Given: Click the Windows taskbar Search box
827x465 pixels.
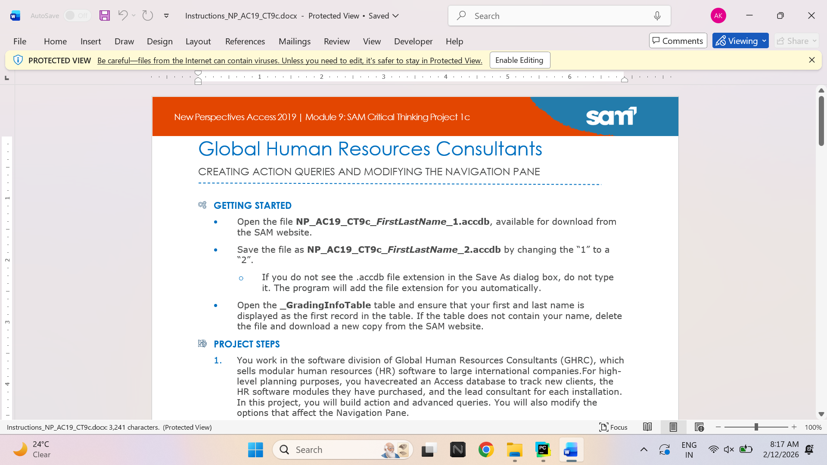Looking at the screenshot, I should click(343, 450).
